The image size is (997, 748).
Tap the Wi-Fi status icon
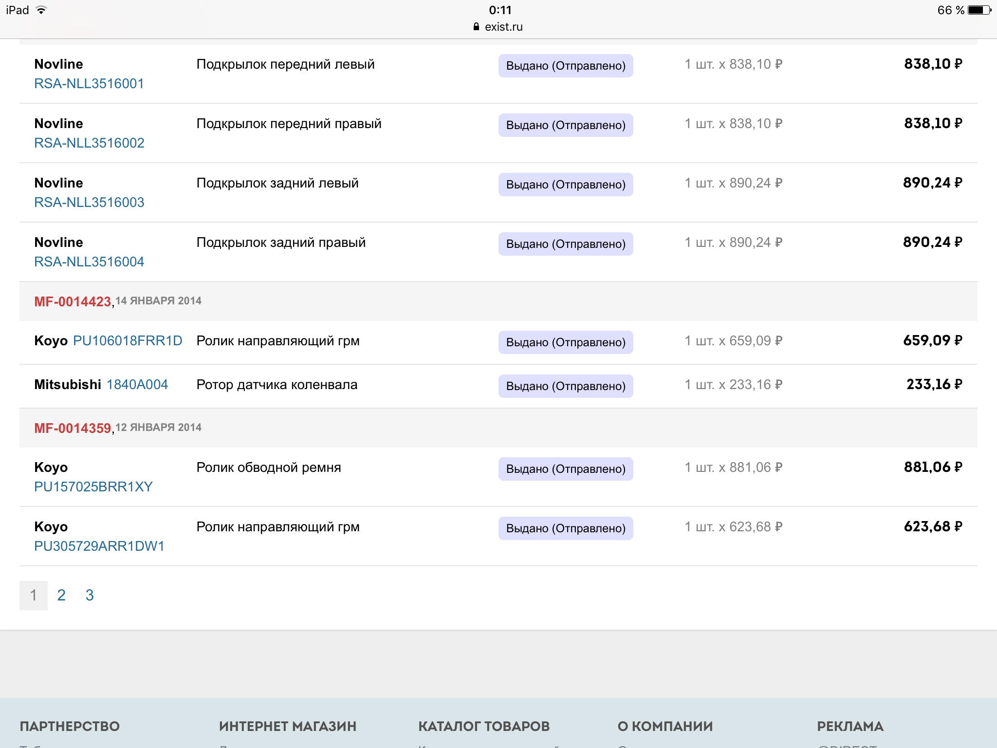pyautogui.click(x=41, y=10)
